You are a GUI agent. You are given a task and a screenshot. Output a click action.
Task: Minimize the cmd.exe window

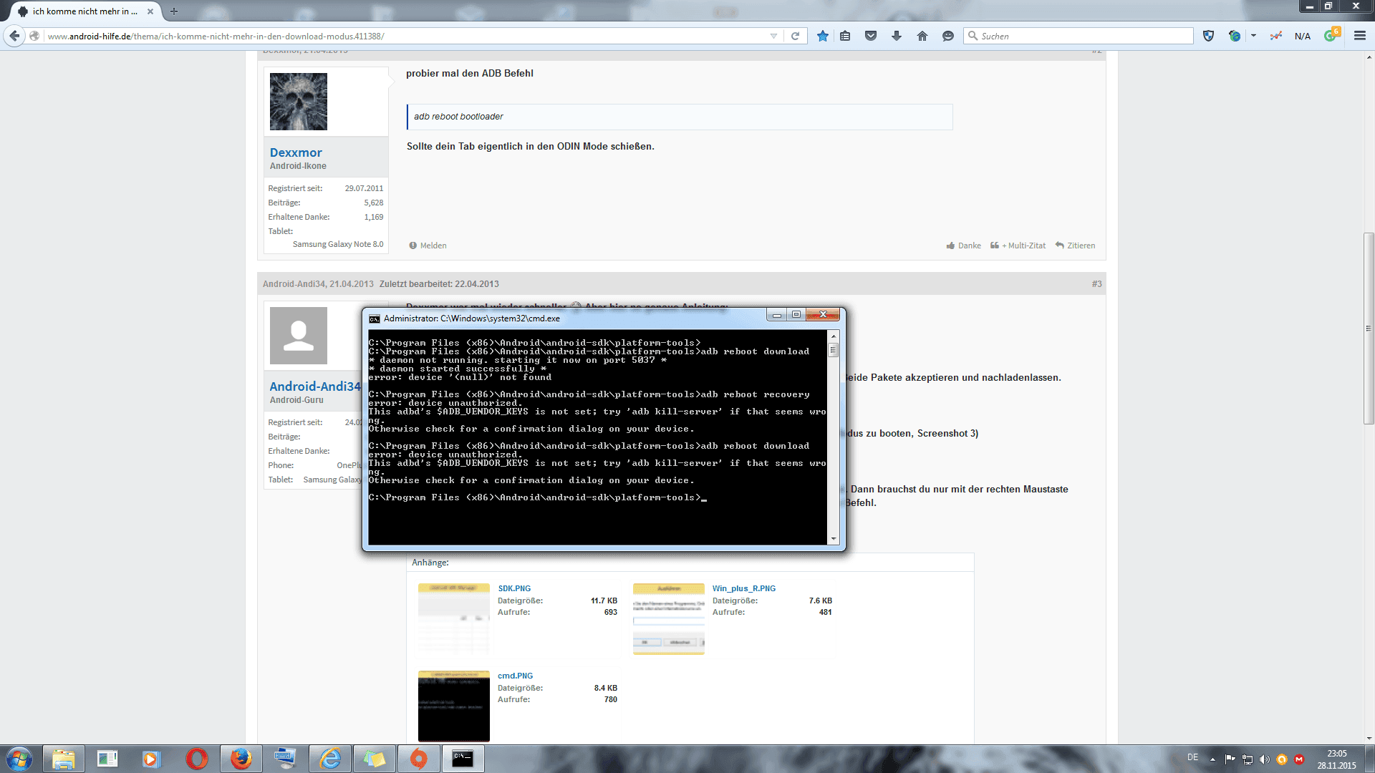point(776,315)
